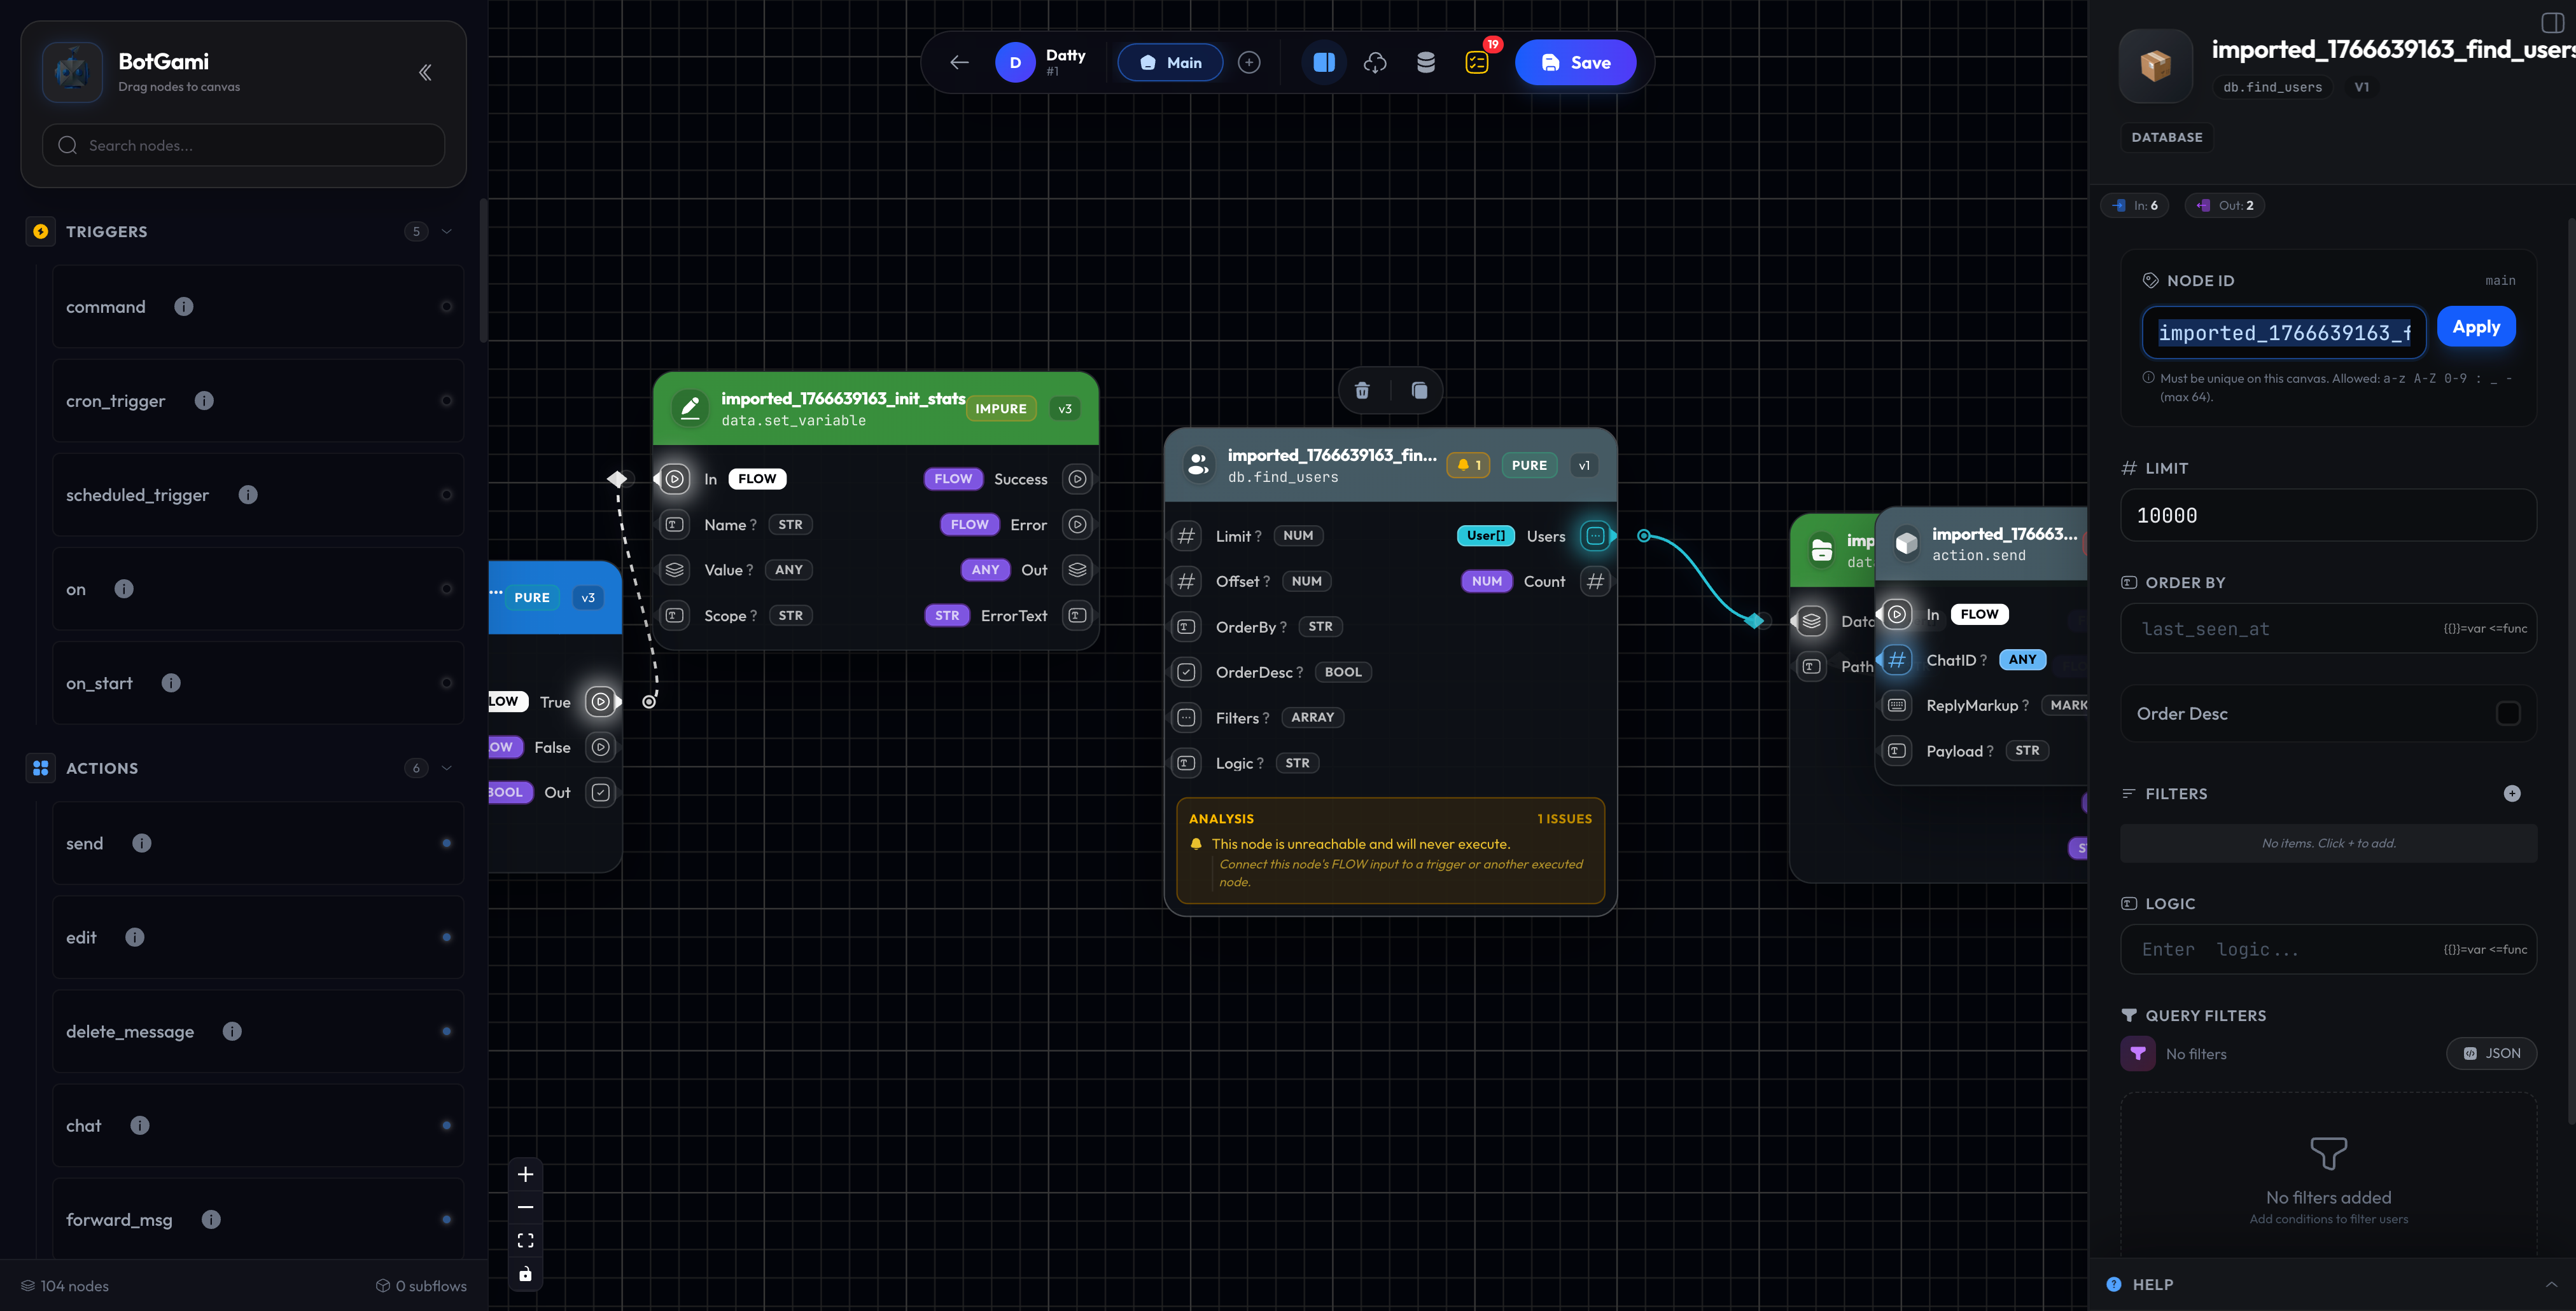Open the Help question-mark icon at bottom right

pyautogui.click(x=2113, y=1284)
